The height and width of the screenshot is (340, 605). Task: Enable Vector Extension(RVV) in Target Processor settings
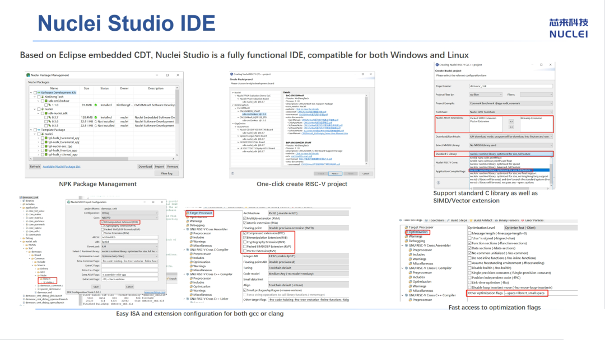[x=245, y=251]
